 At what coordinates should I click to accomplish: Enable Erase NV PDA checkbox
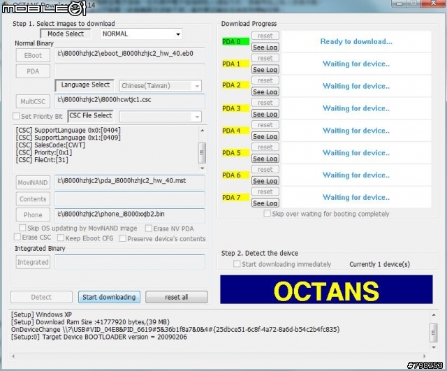click(x=149, y=228)
